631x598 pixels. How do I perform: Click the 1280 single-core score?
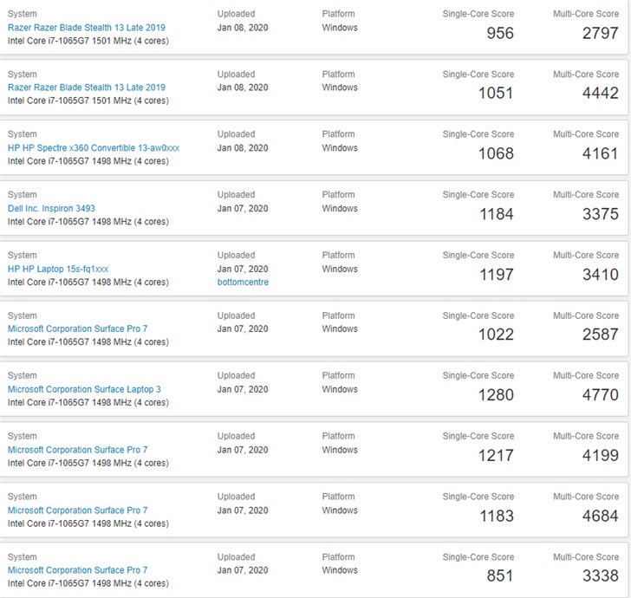tap(496, 395)
